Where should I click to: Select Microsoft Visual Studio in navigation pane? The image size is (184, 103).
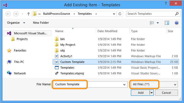pos(27,33)
